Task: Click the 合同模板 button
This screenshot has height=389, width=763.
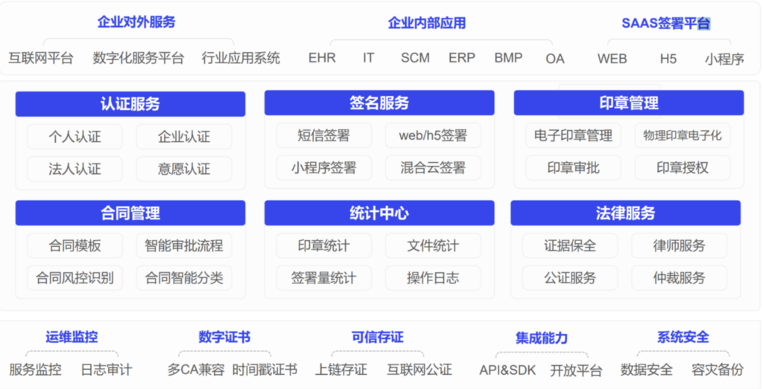Action: click(75, 245)
